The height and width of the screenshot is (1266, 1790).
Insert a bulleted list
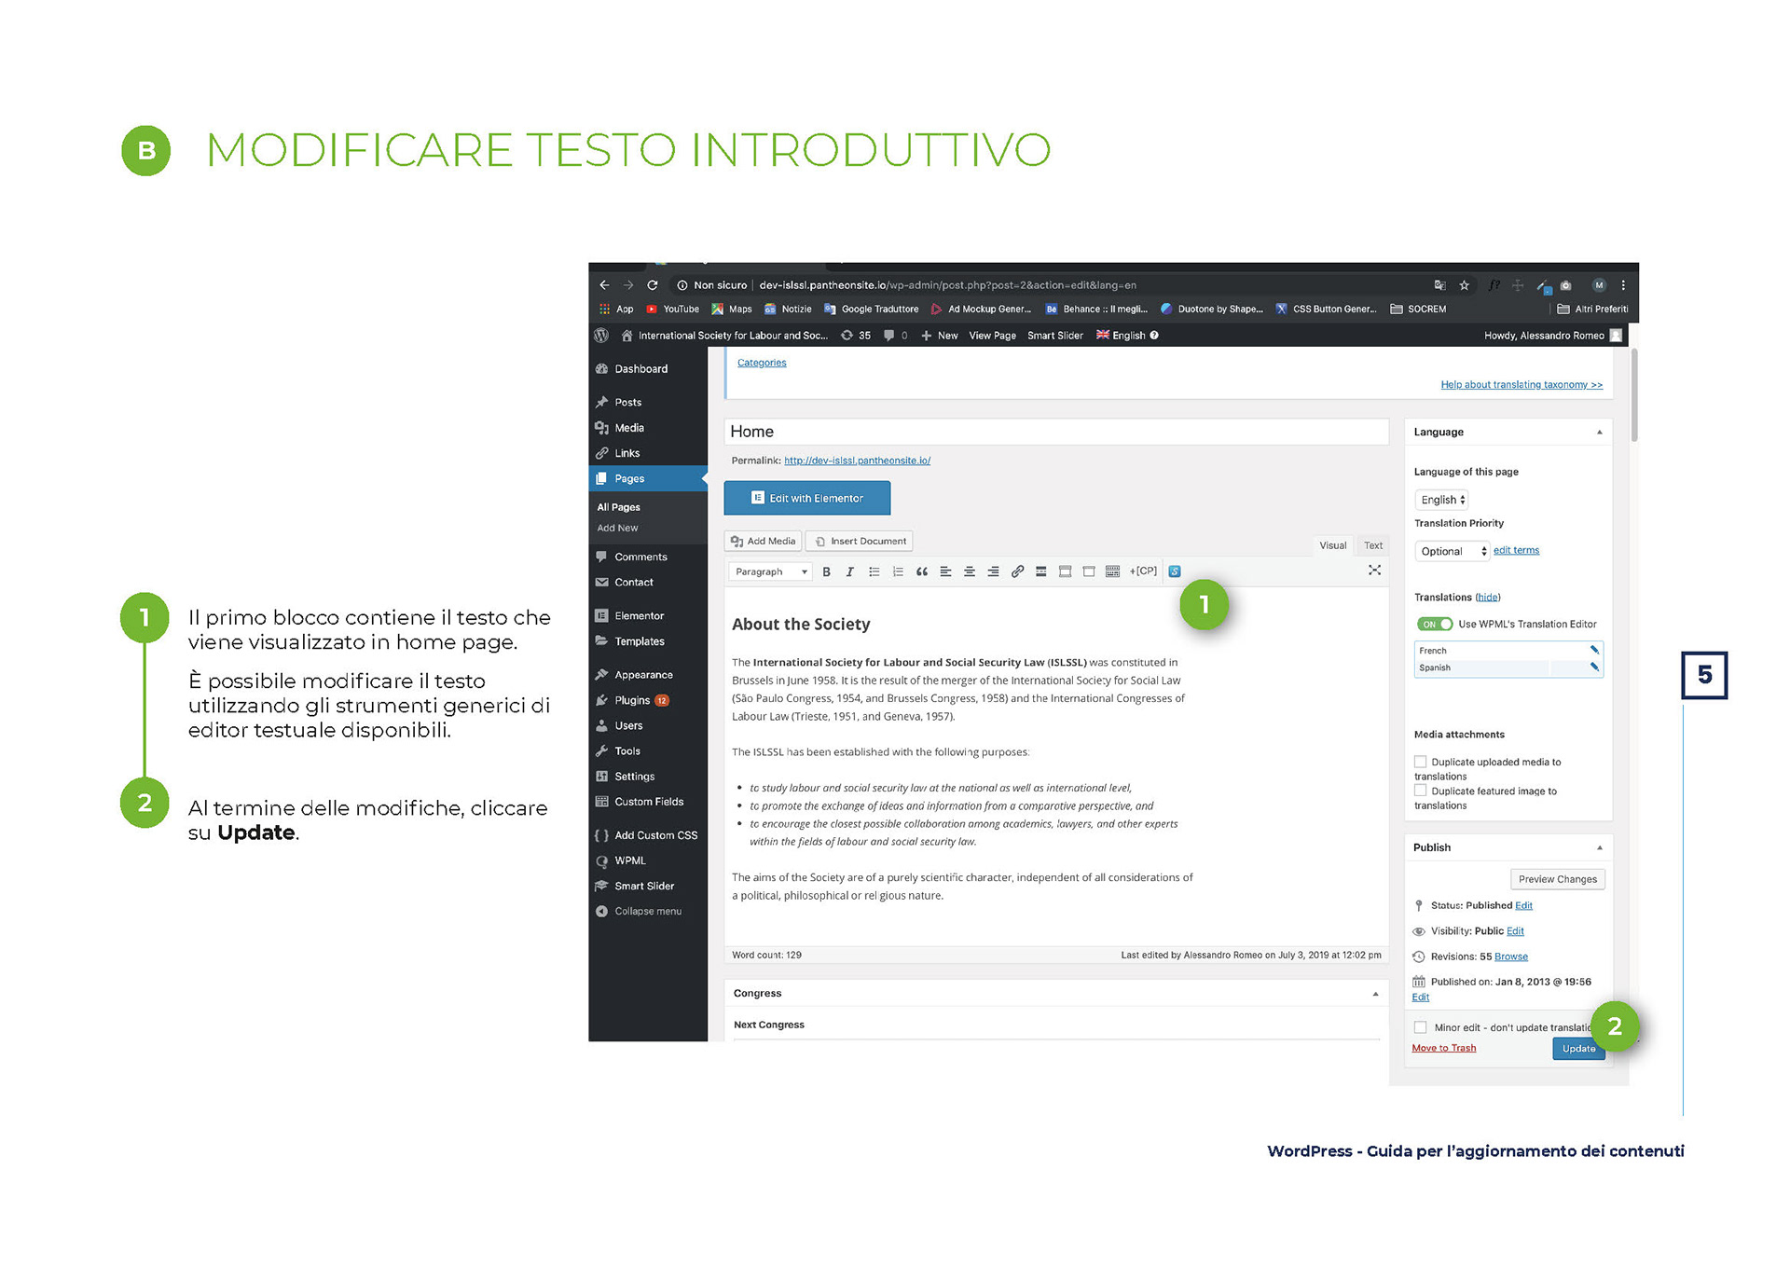pyautogui.click(x=874, y=571)
